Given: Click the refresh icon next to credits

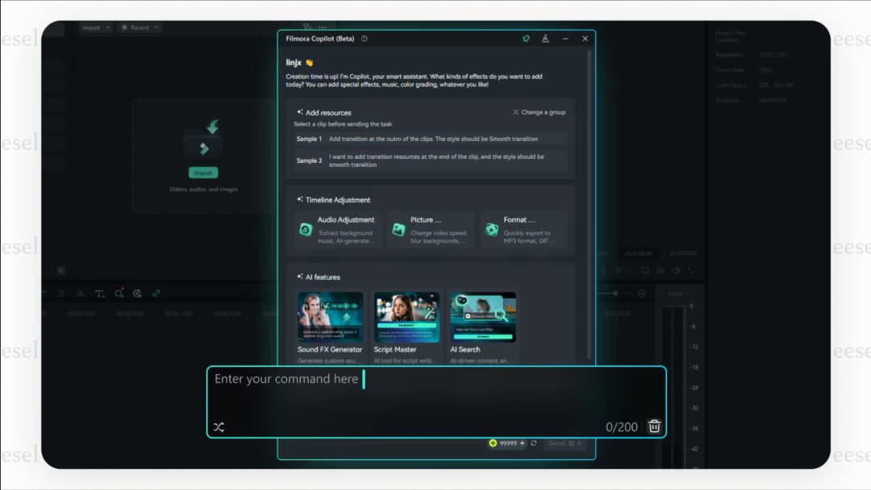Looking at the screenshot, I should 534,443.
